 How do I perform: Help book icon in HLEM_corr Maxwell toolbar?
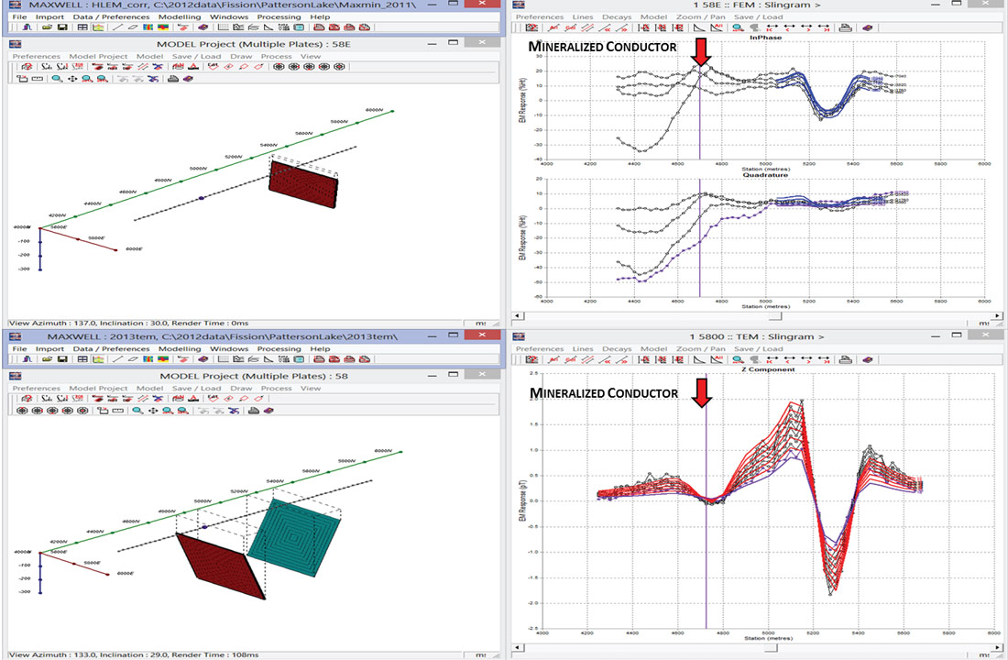pyautogui.click(x=203, y=27)
